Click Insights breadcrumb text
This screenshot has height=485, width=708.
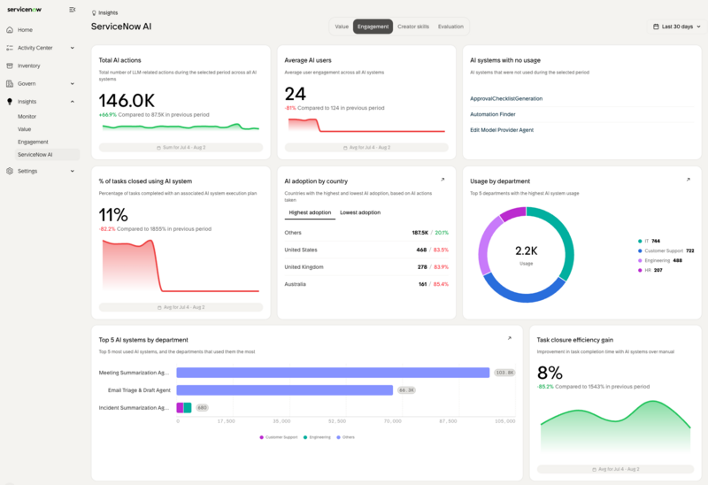pos(108,13)
